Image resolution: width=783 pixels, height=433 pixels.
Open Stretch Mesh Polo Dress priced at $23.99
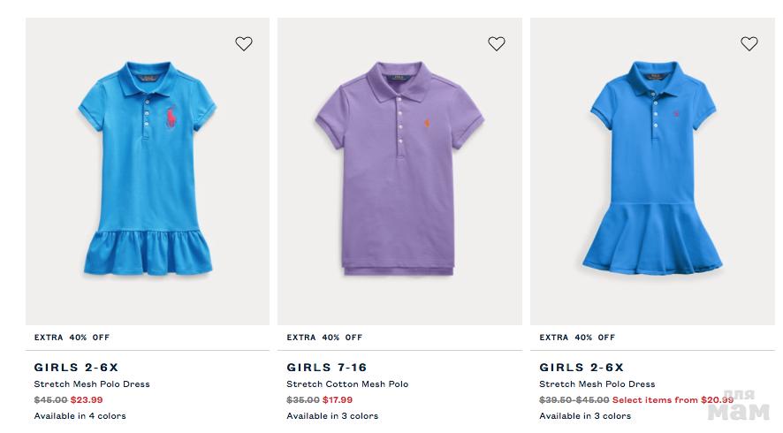92,384
